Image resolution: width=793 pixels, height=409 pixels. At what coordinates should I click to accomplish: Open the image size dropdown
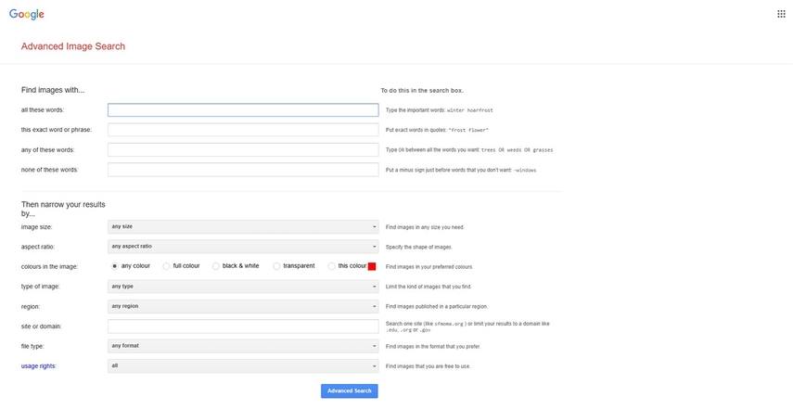243,227
